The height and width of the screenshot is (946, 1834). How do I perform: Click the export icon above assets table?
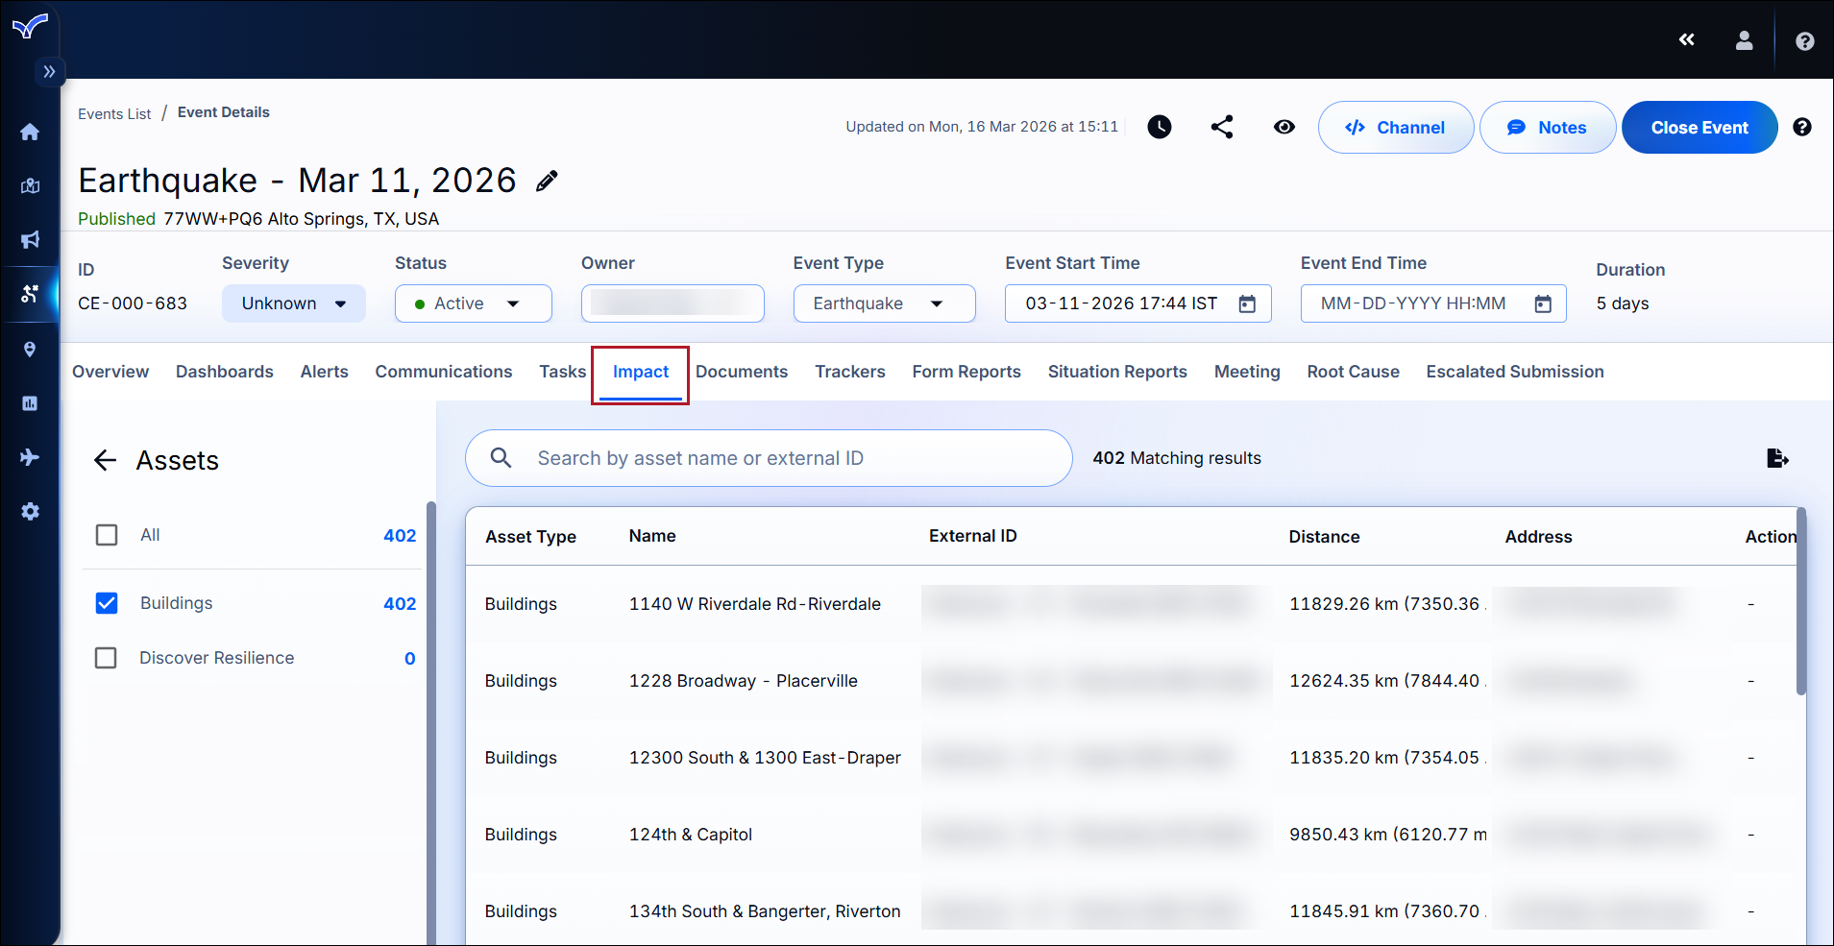click(x=1777, y=458)
